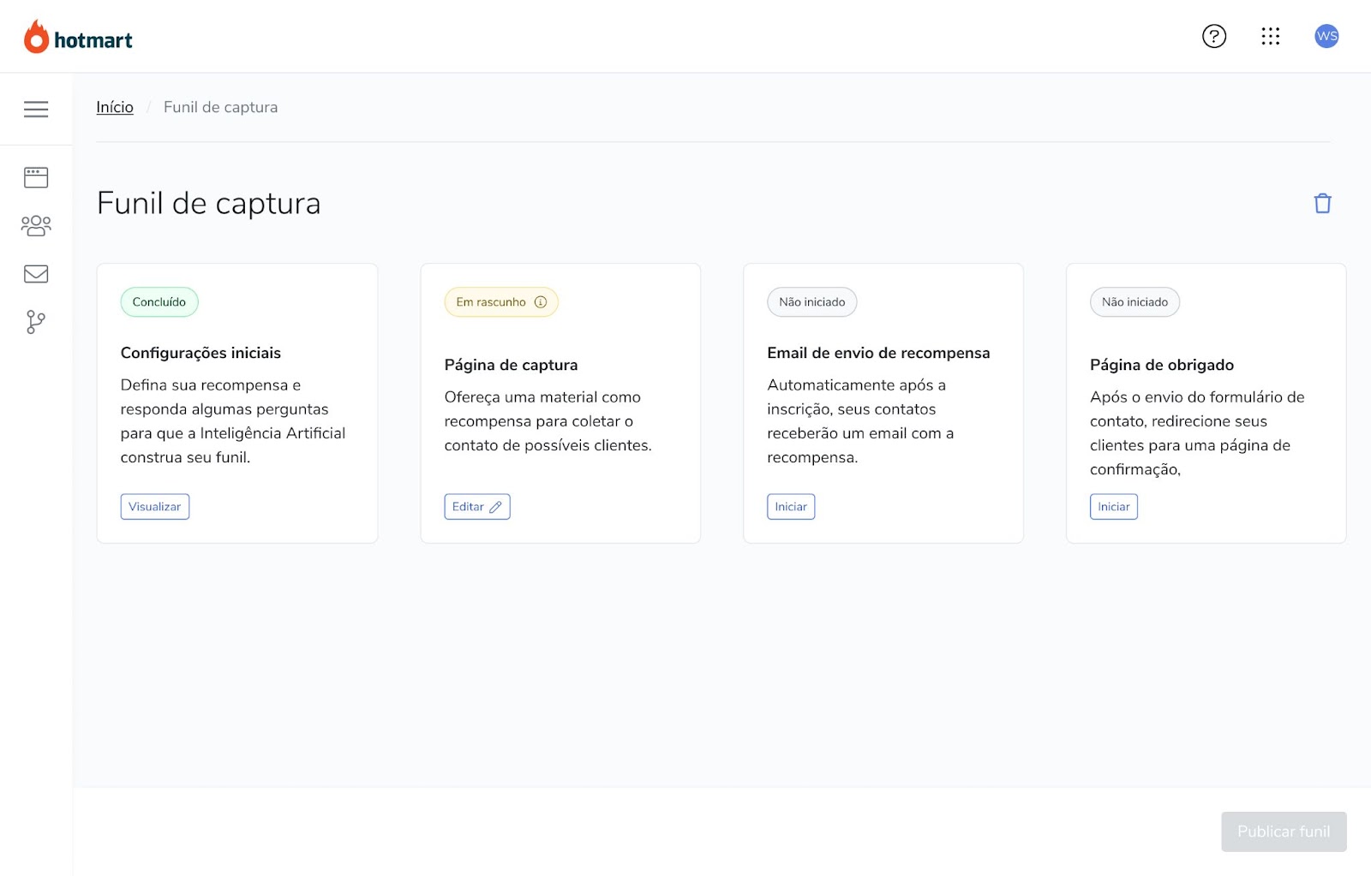
Task: Click description starting 'Defina sua recompensa'
Action: [233, 421]
